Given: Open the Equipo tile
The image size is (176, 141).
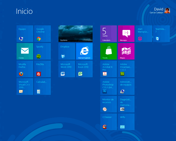Looking at the screenshot, I should (x=25, y=34).
